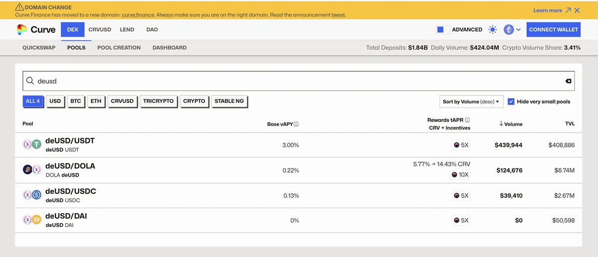
Task: Click the Base vAPY info icon
Action: 297,124
